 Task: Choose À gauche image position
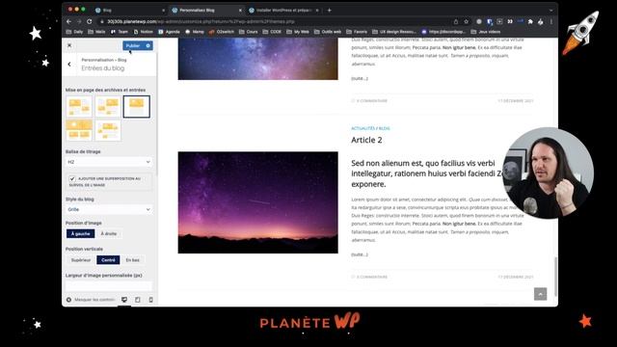(80, 233)
